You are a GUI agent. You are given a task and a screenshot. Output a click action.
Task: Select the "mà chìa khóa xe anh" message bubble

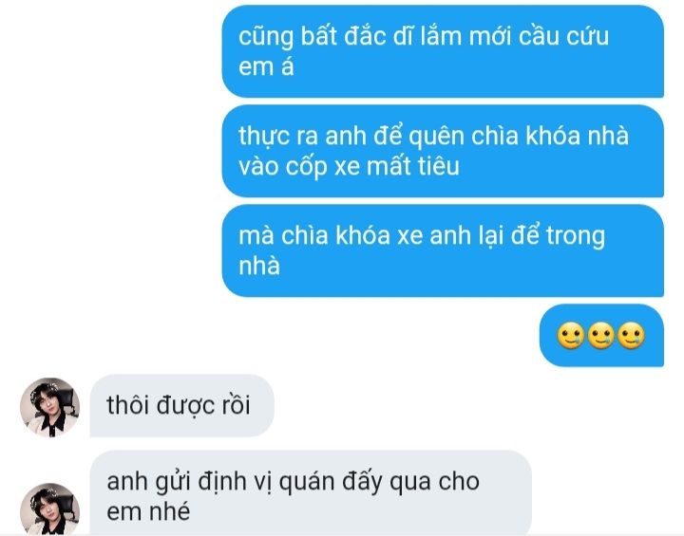(x=443, y=250)
